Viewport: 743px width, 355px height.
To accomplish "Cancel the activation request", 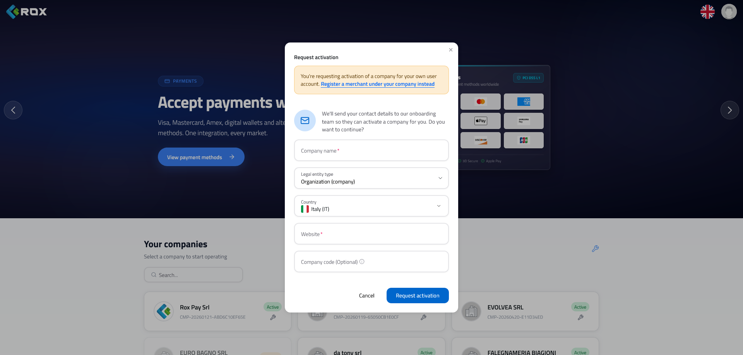I will coord(366,296).
